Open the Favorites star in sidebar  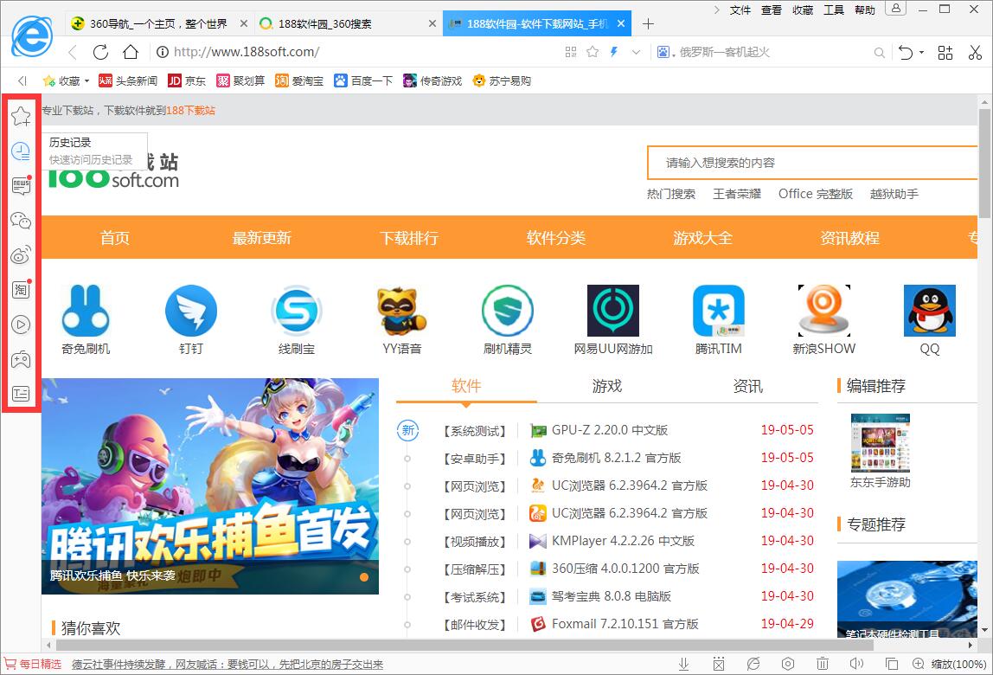[21, 116]
